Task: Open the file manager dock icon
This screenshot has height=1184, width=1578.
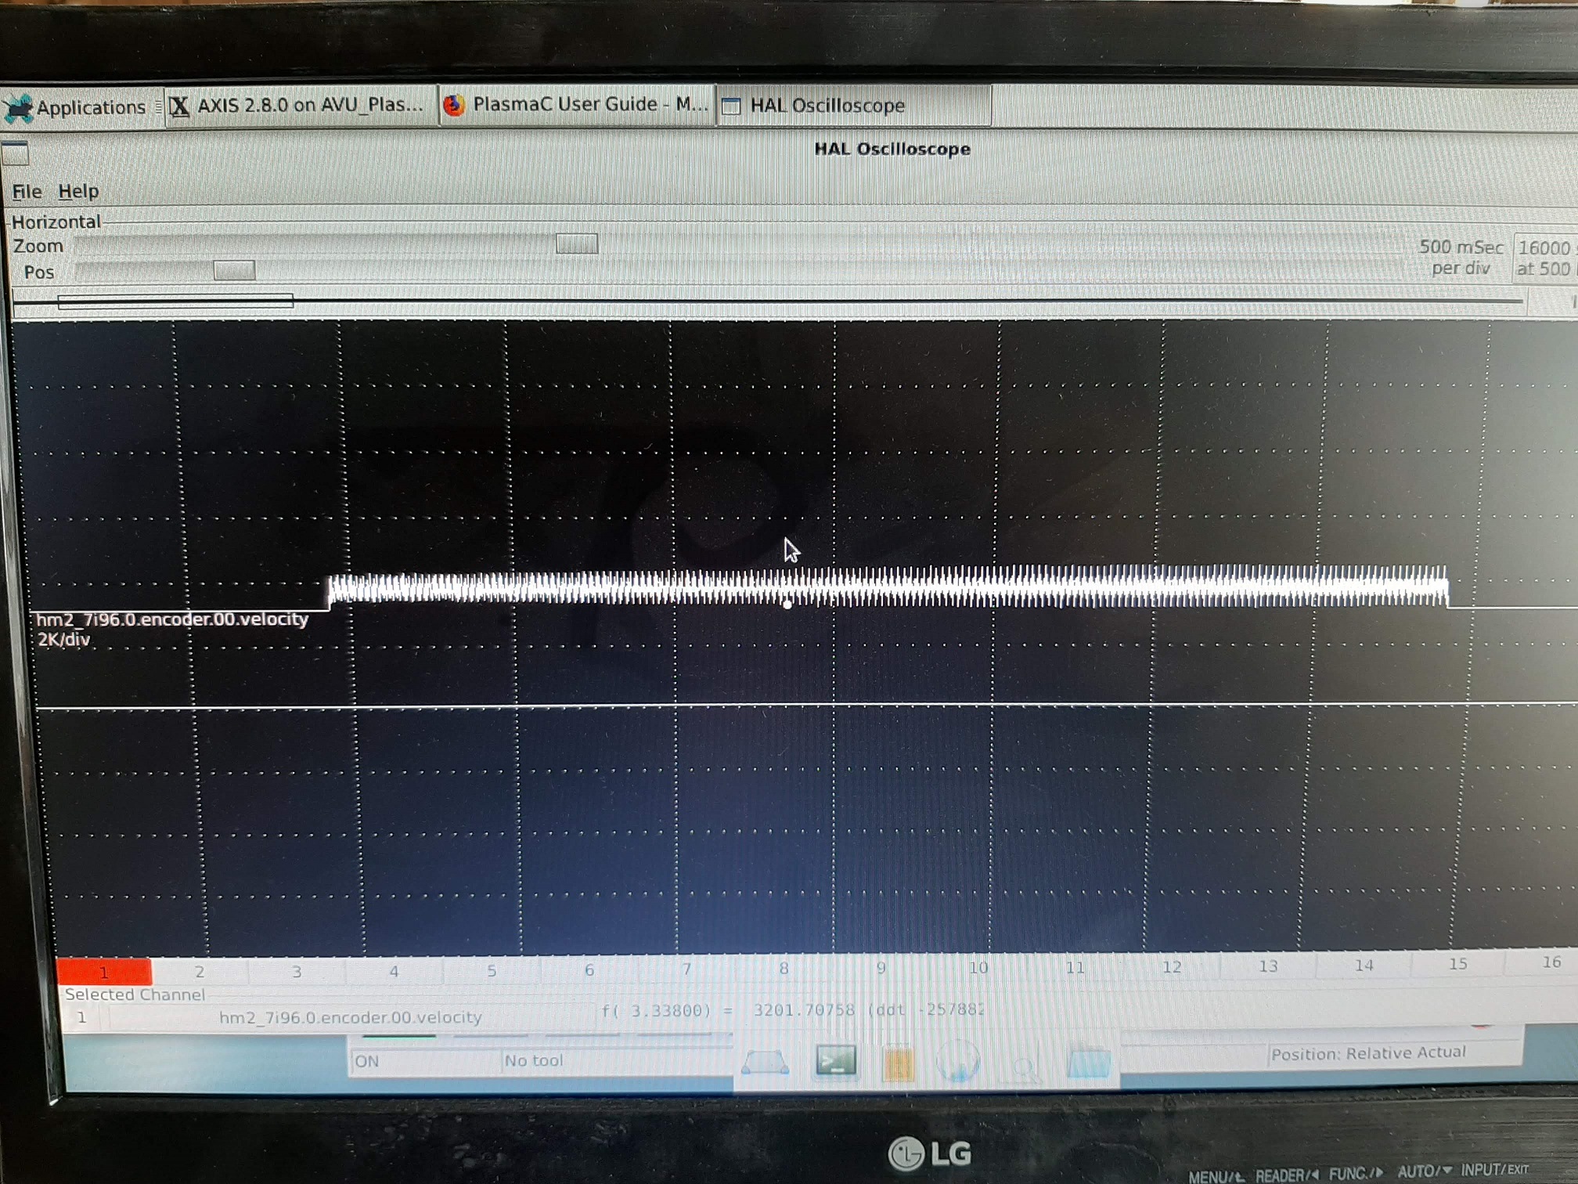Action: pyautogui.click(x=899, y=1064)
